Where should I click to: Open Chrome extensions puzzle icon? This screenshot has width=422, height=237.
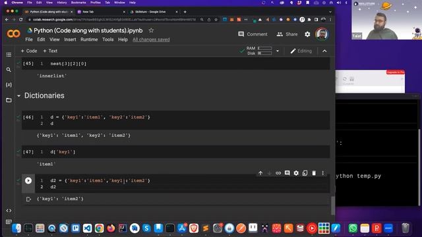tap(309, 20)
